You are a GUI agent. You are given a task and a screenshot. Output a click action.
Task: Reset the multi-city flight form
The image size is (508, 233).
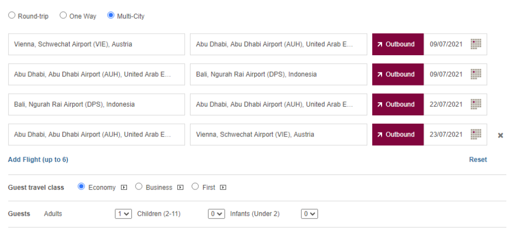pyautogui.click(x=478, y=160)
